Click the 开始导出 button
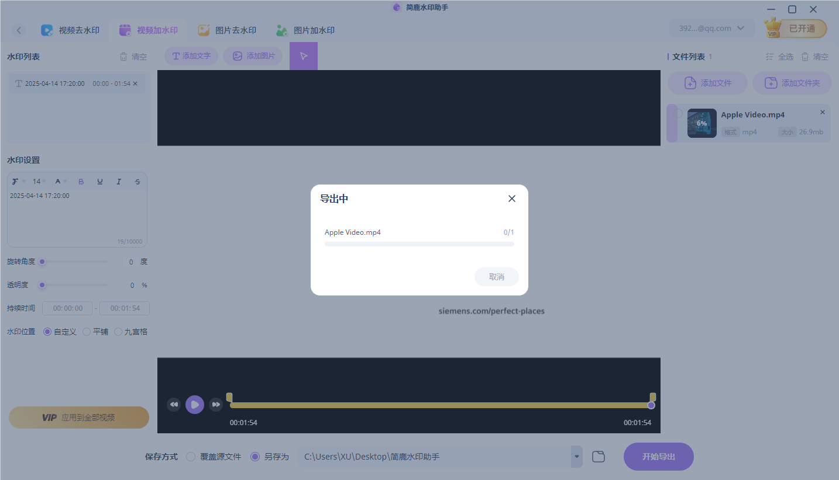839x480 pixels. point(659,457)
